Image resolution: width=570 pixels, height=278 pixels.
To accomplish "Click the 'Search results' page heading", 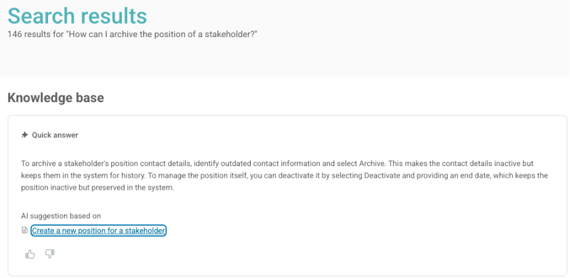I will pos(77,15).
